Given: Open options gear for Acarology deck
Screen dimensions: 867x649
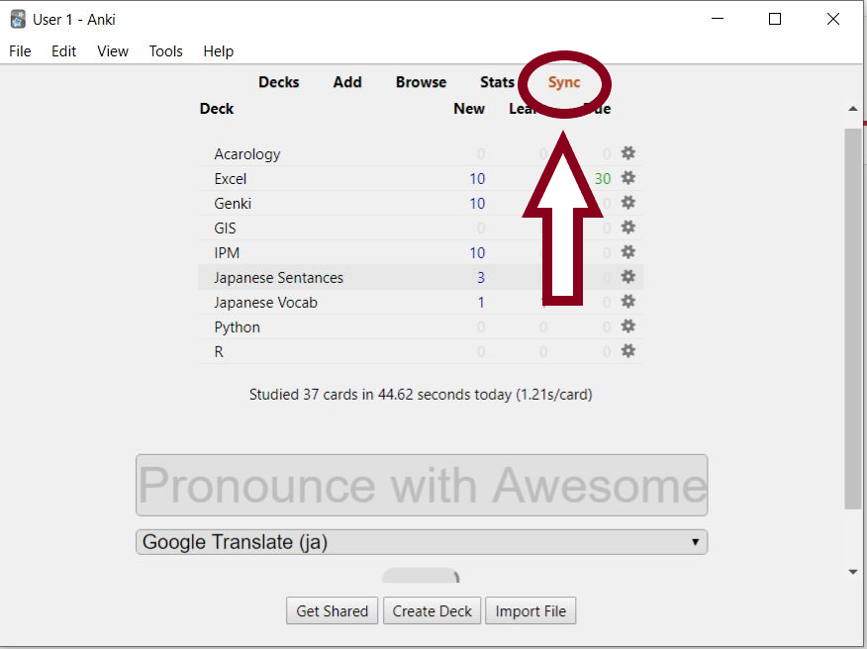Looking at the screenshot, I should pos(627,153).
